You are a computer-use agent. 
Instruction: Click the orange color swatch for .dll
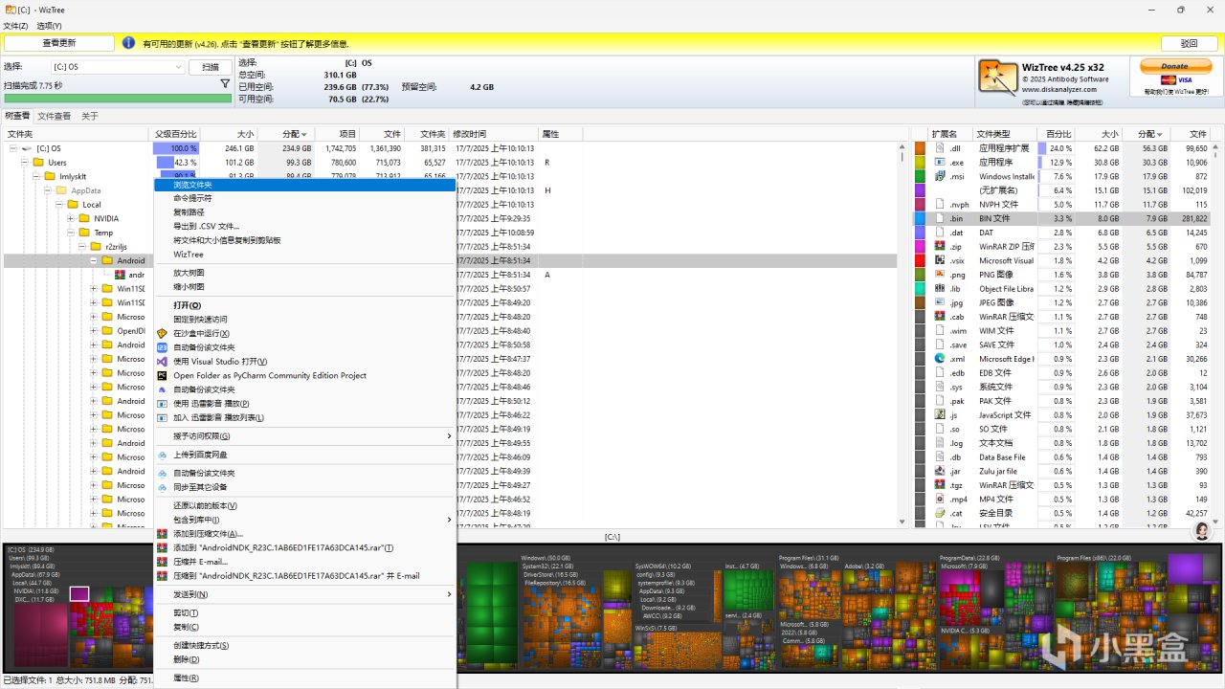(921, 148)
